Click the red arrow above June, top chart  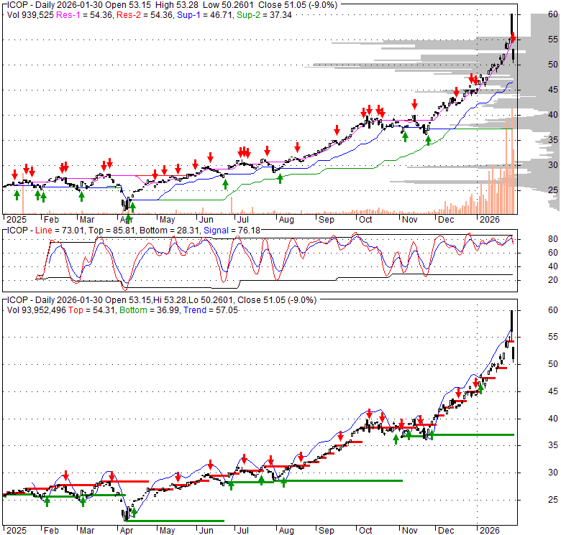211,157
